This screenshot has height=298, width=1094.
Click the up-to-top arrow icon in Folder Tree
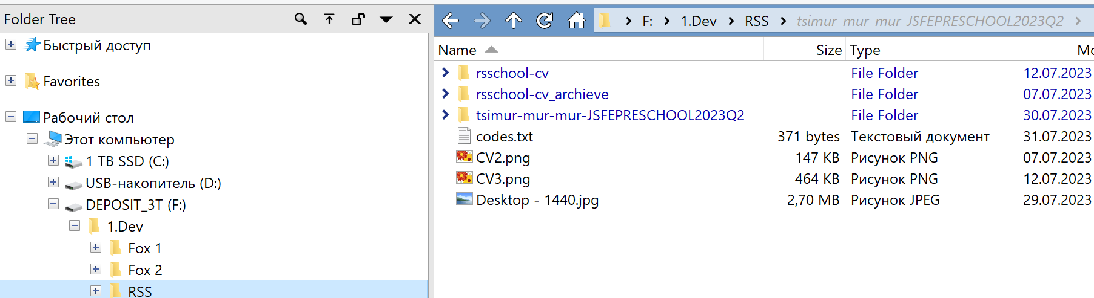(329, 19)
